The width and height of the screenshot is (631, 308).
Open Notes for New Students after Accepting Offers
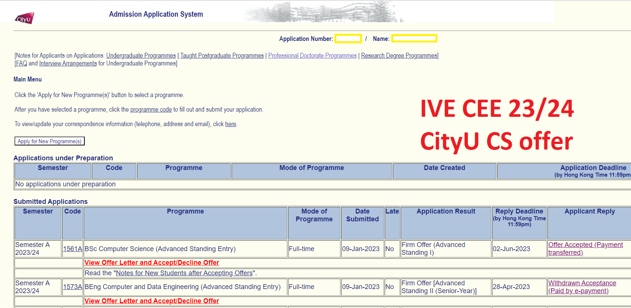point(184,273)
